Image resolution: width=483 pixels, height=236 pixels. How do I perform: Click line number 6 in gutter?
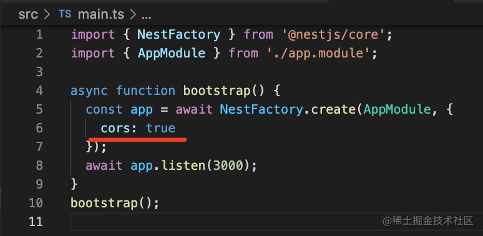[39, 128]
